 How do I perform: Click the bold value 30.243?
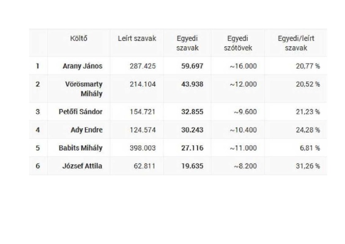[x=192, y=130]
